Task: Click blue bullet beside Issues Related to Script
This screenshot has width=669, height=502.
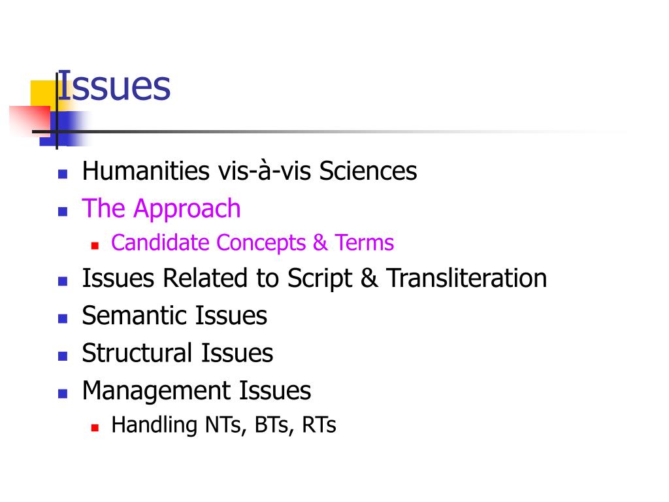Action: [x=63, y=281]
